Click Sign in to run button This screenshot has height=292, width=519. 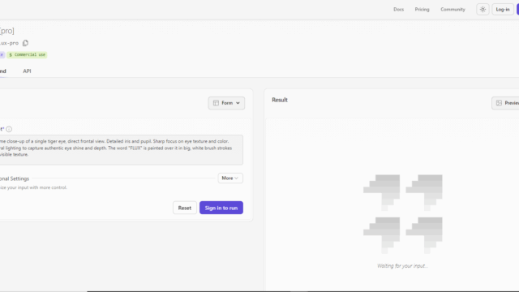221,208
